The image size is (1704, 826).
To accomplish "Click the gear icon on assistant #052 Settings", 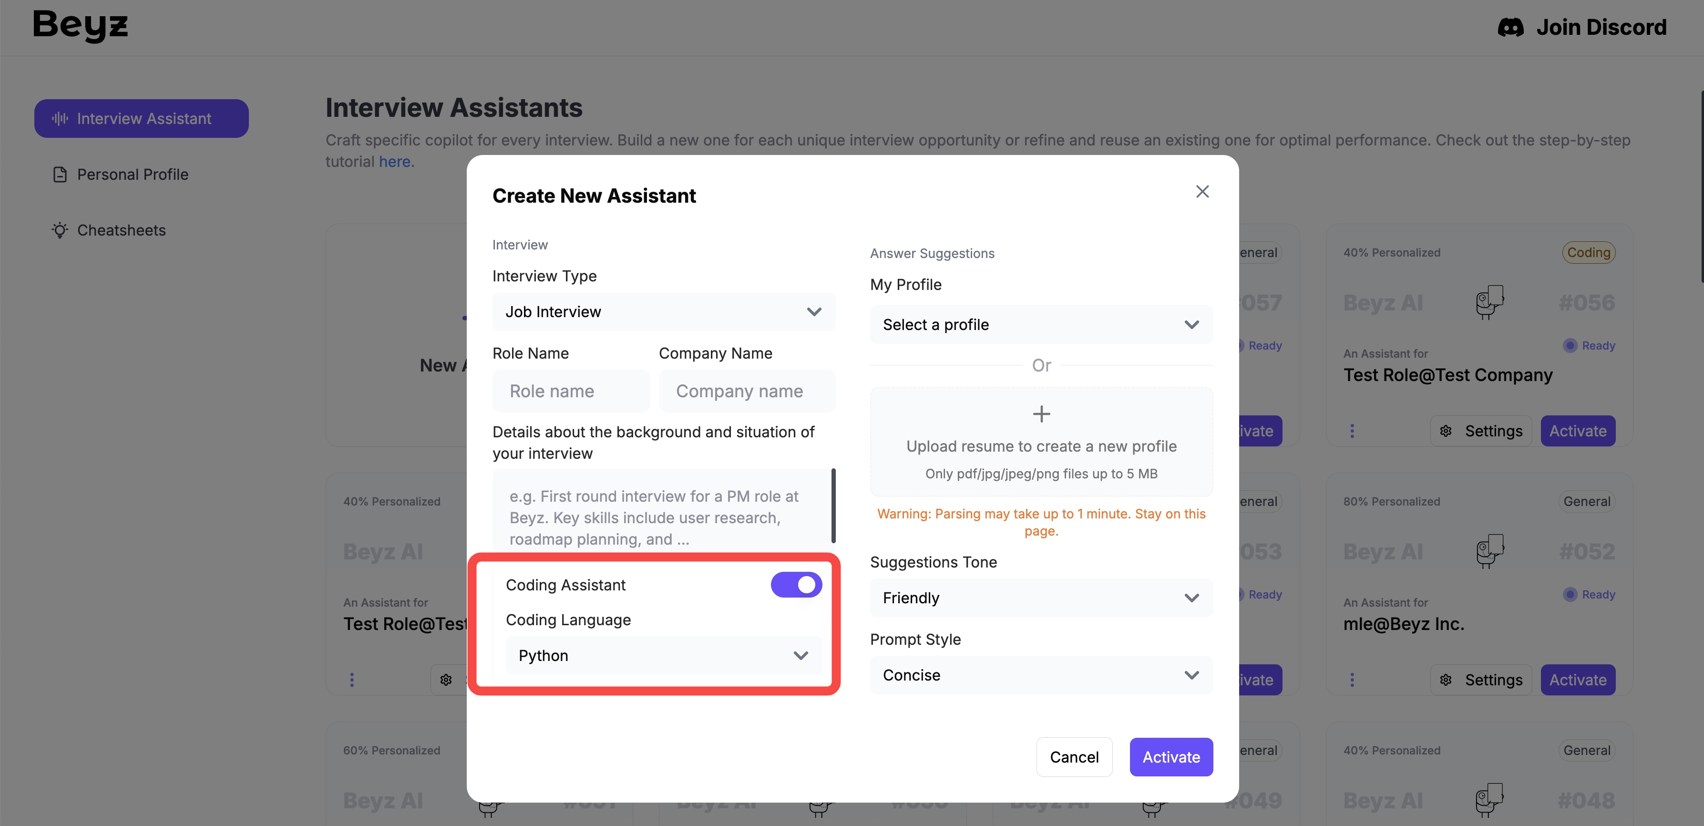I will tap(1446, 680).
